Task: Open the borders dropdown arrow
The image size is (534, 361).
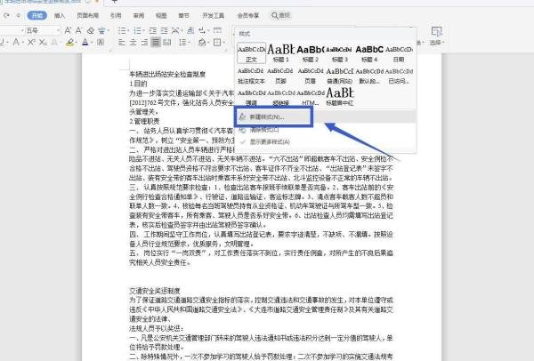Action: 223,43
